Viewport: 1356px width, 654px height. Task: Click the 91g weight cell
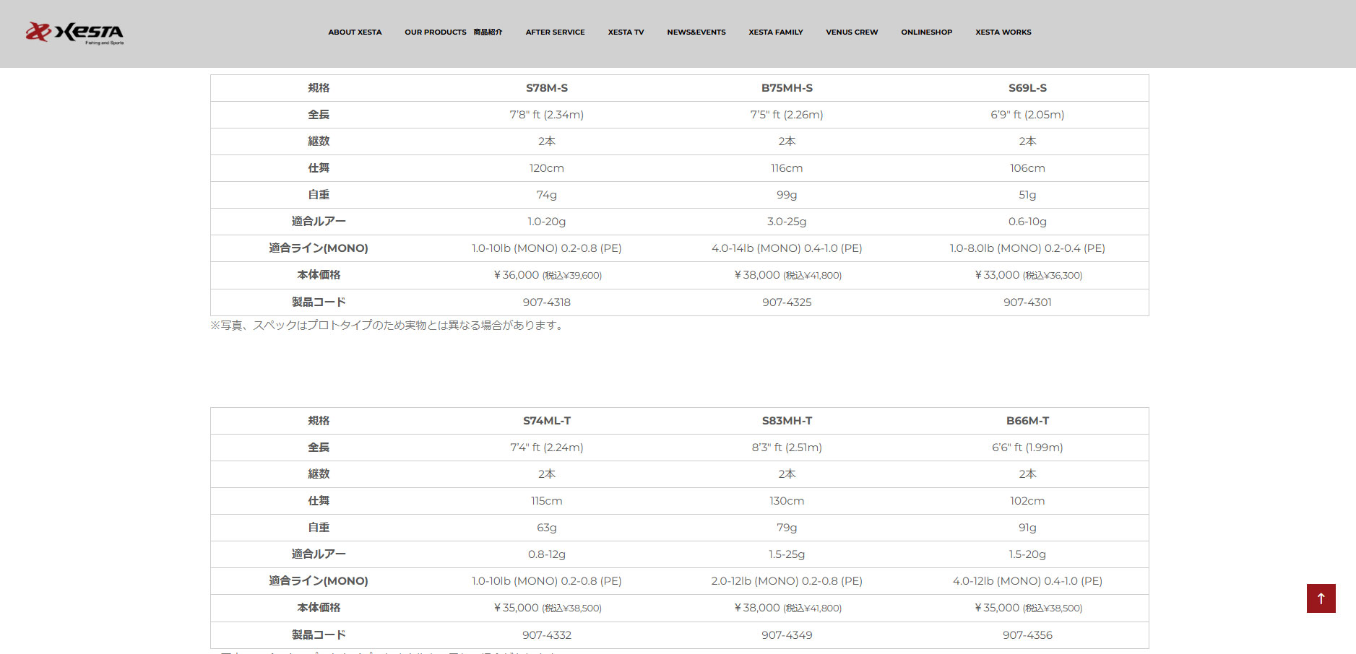(1027, 528)
